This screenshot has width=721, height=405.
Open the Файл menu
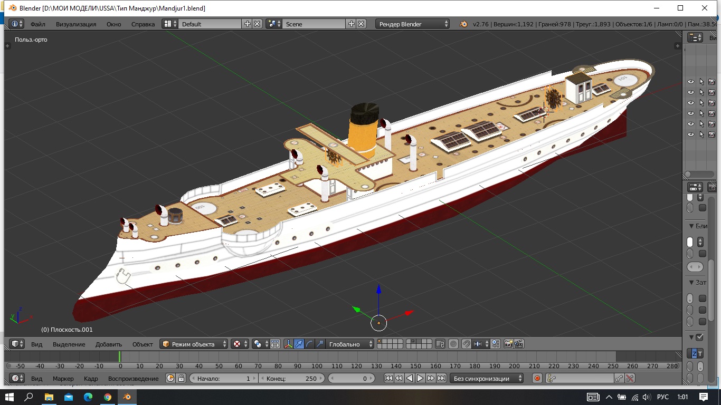click(38, 24)
